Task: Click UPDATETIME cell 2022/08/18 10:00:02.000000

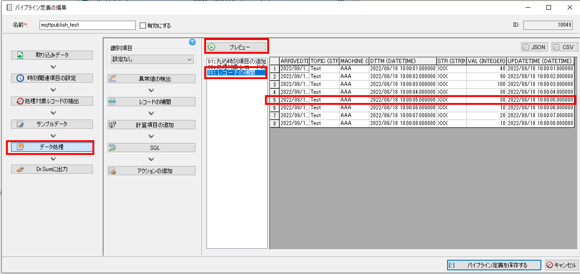Action: click(x=540, y=76)
